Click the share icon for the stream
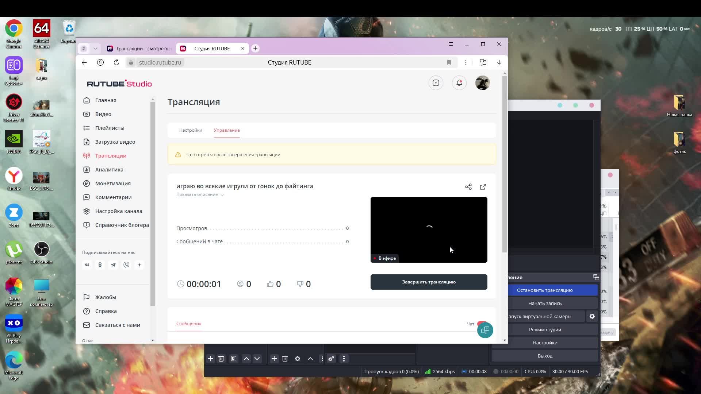Image resolution: width=701 pixels, height=394 pixels. pos(468,187)
